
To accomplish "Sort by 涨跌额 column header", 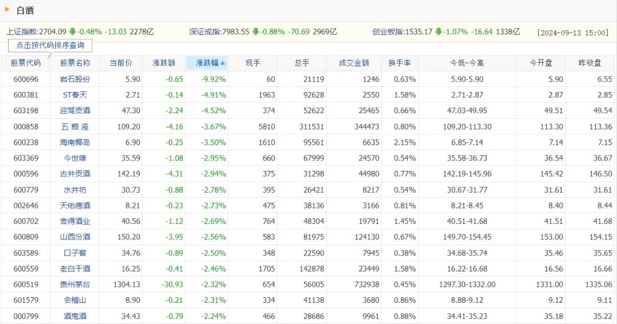I will coord(164,63).
